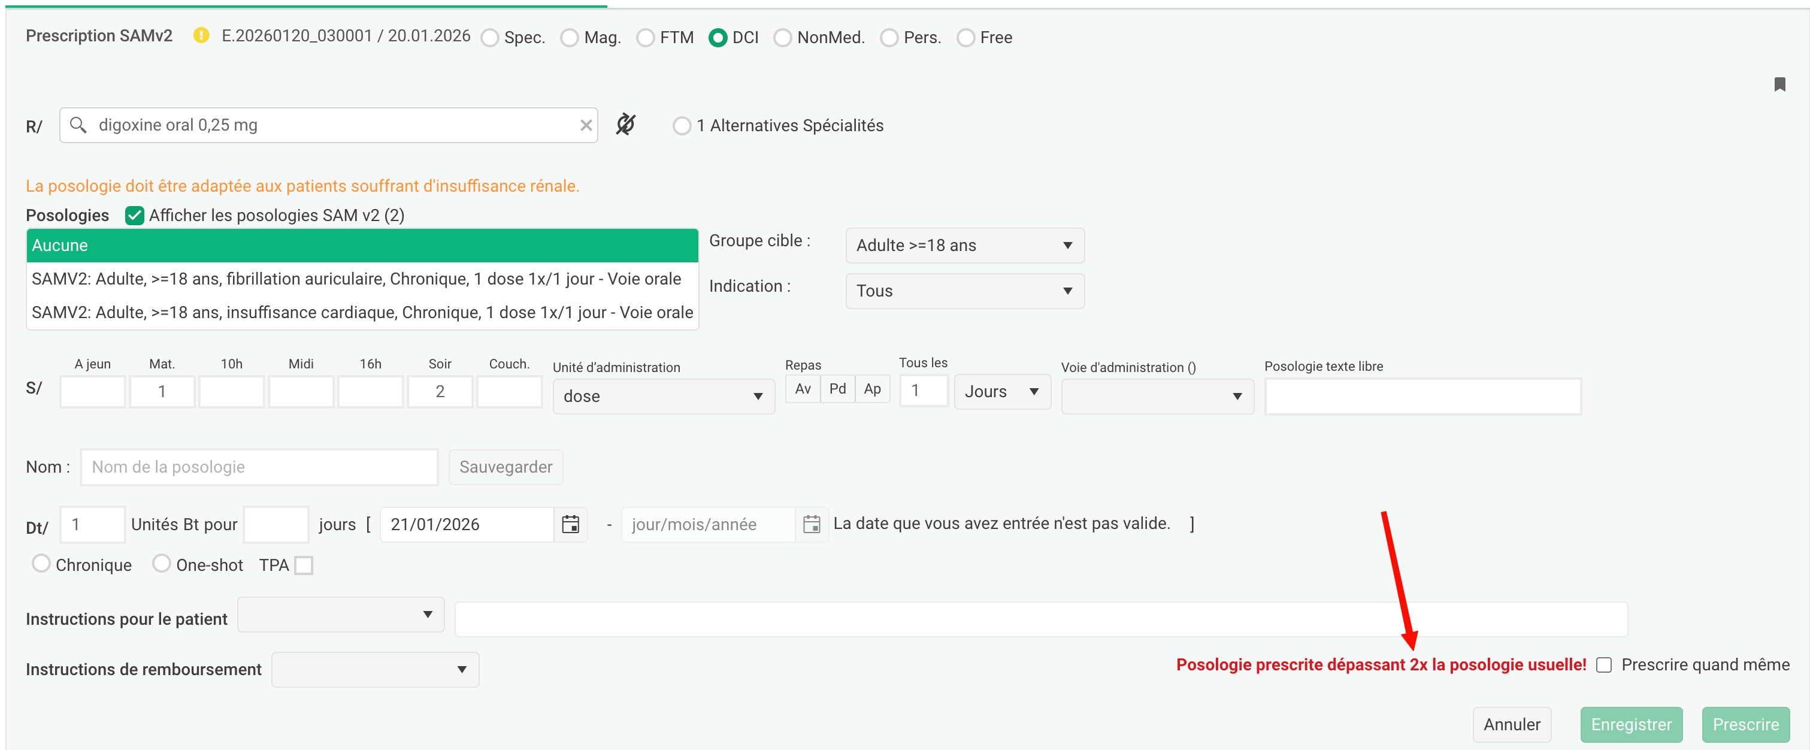Check Prescrire quand même checkbox
The width and height of the screenshot is (1810, 750).
pyautogui.click(x=1603, y=665)
